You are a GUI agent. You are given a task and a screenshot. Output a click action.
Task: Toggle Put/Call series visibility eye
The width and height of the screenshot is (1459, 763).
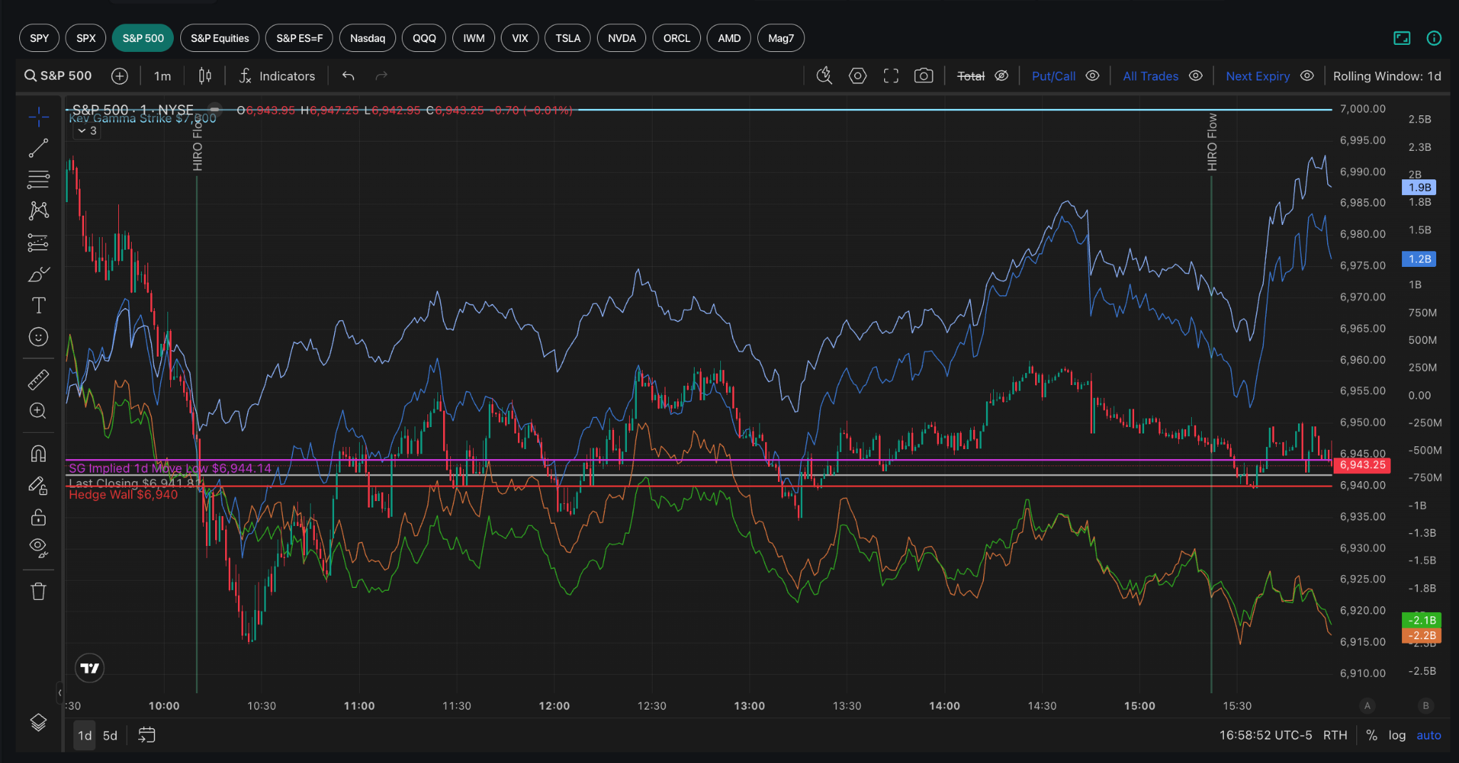[1092, 75]
